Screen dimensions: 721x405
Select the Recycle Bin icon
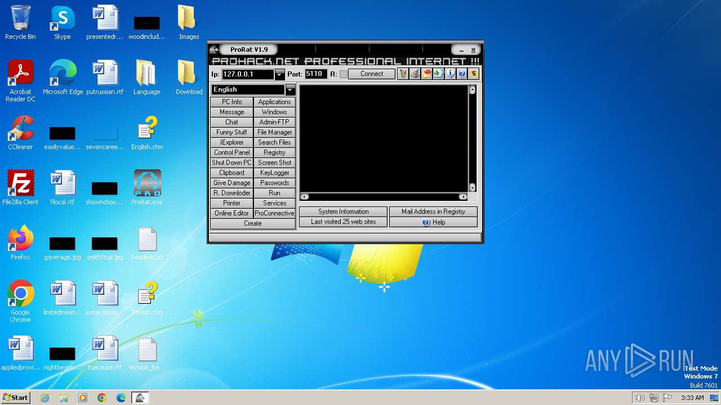tap(20, 22)
